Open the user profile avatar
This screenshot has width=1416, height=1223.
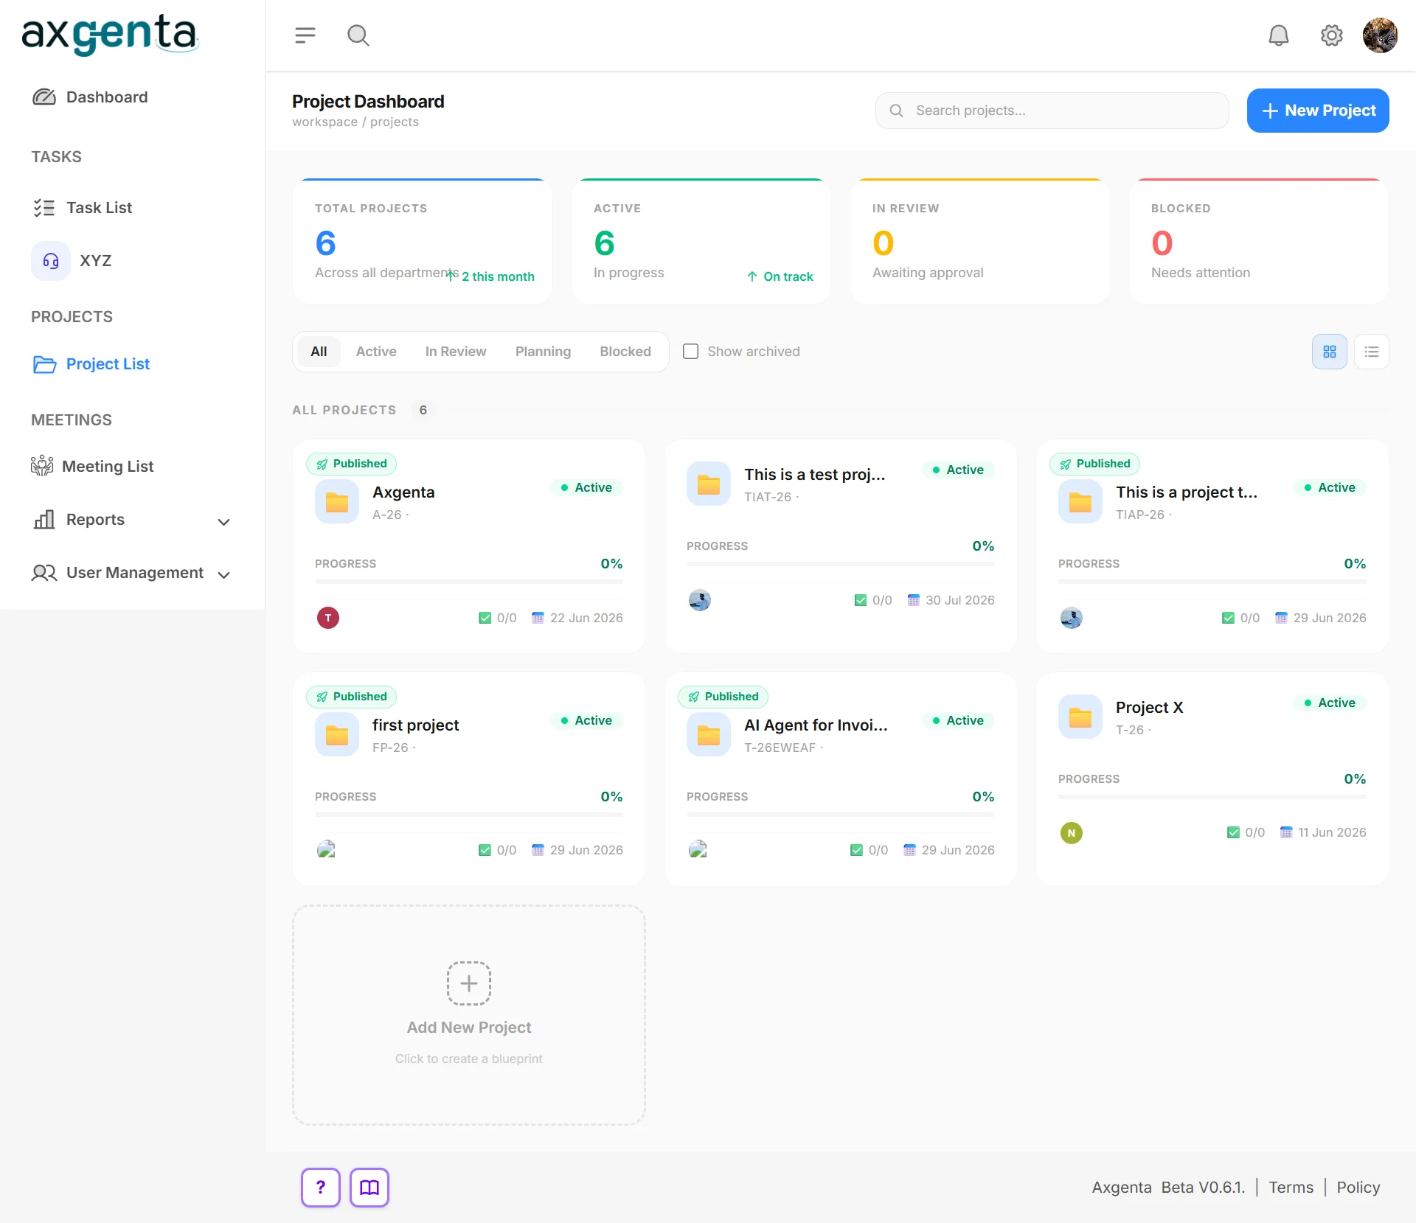tap(1380, 35)
